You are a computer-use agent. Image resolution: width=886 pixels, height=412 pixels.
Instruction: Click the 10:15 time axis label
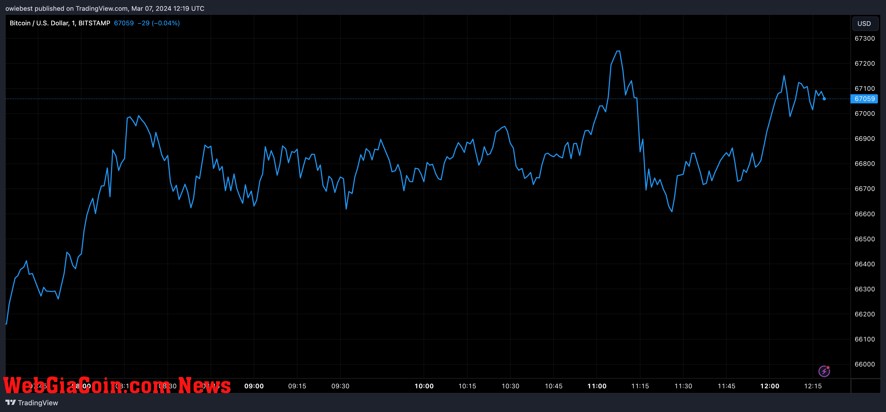click(468, 386)
